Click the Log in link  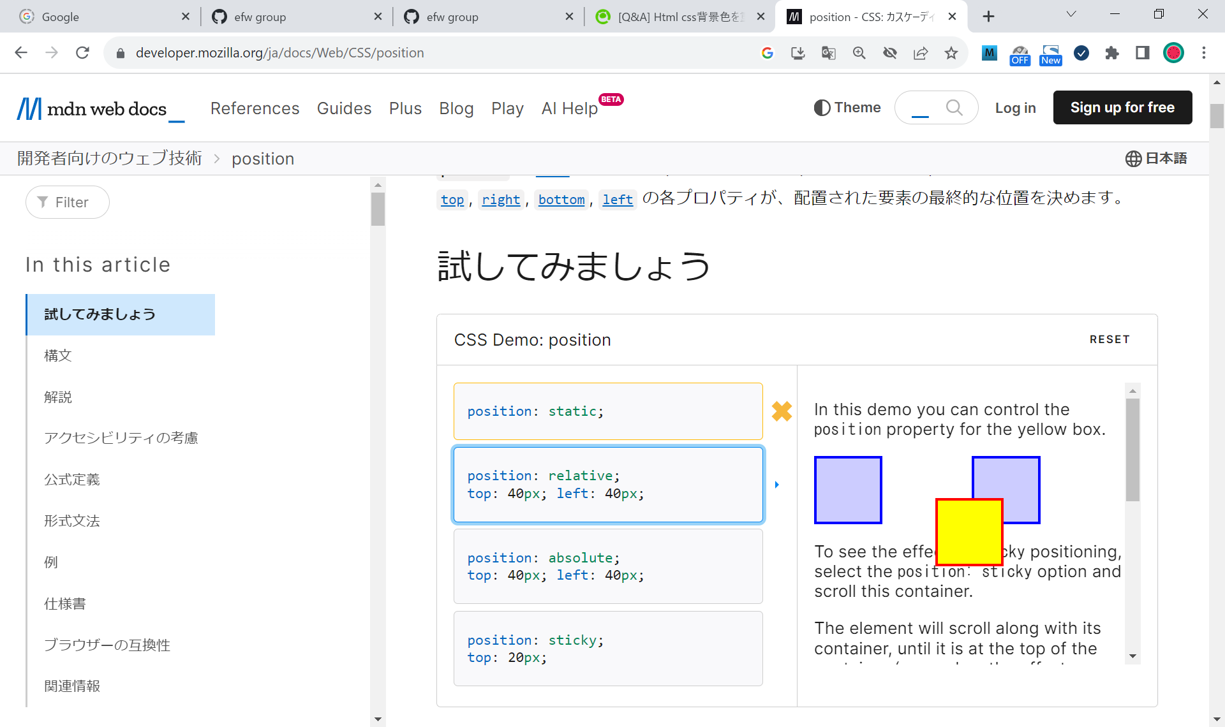(x=1015, y=108)
